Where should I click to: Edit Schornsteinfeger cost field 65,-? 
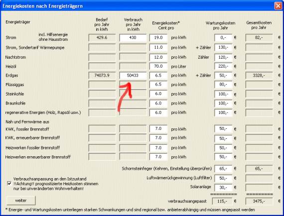(x=223, y=169)
